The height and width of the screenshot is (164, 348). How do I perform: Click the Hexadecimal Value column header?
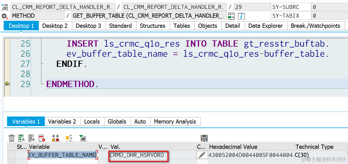[251, 147]
